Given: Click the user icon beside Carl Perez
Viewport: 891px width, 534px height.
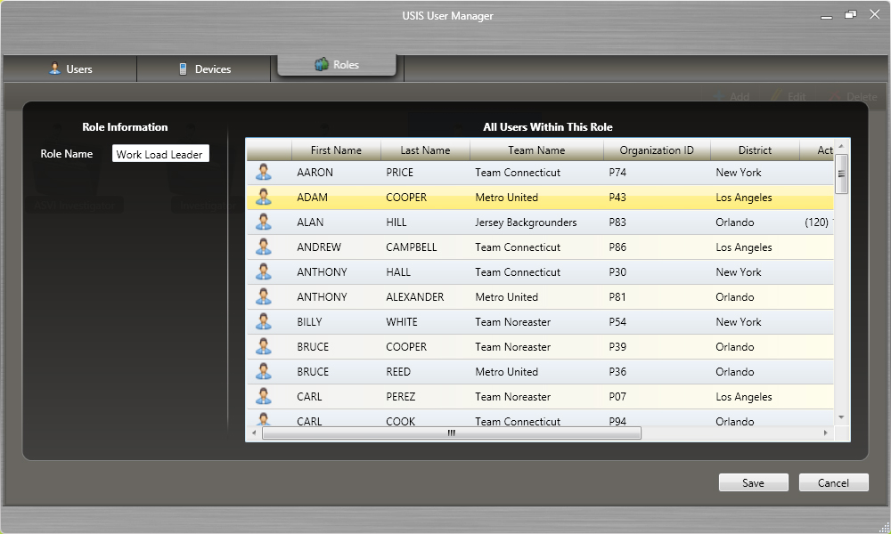Looking at the screenshot, I should pos(264,397).
